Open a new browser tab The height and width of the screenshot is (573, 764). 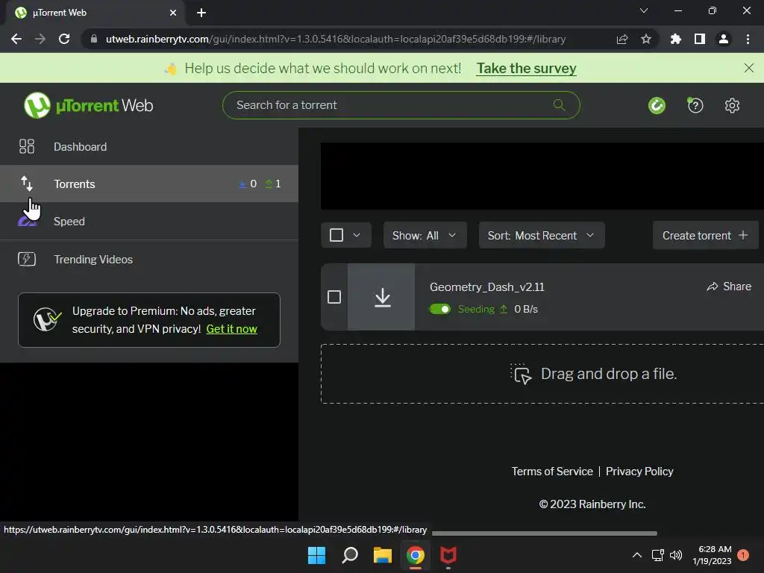click(x=201, y=13)
